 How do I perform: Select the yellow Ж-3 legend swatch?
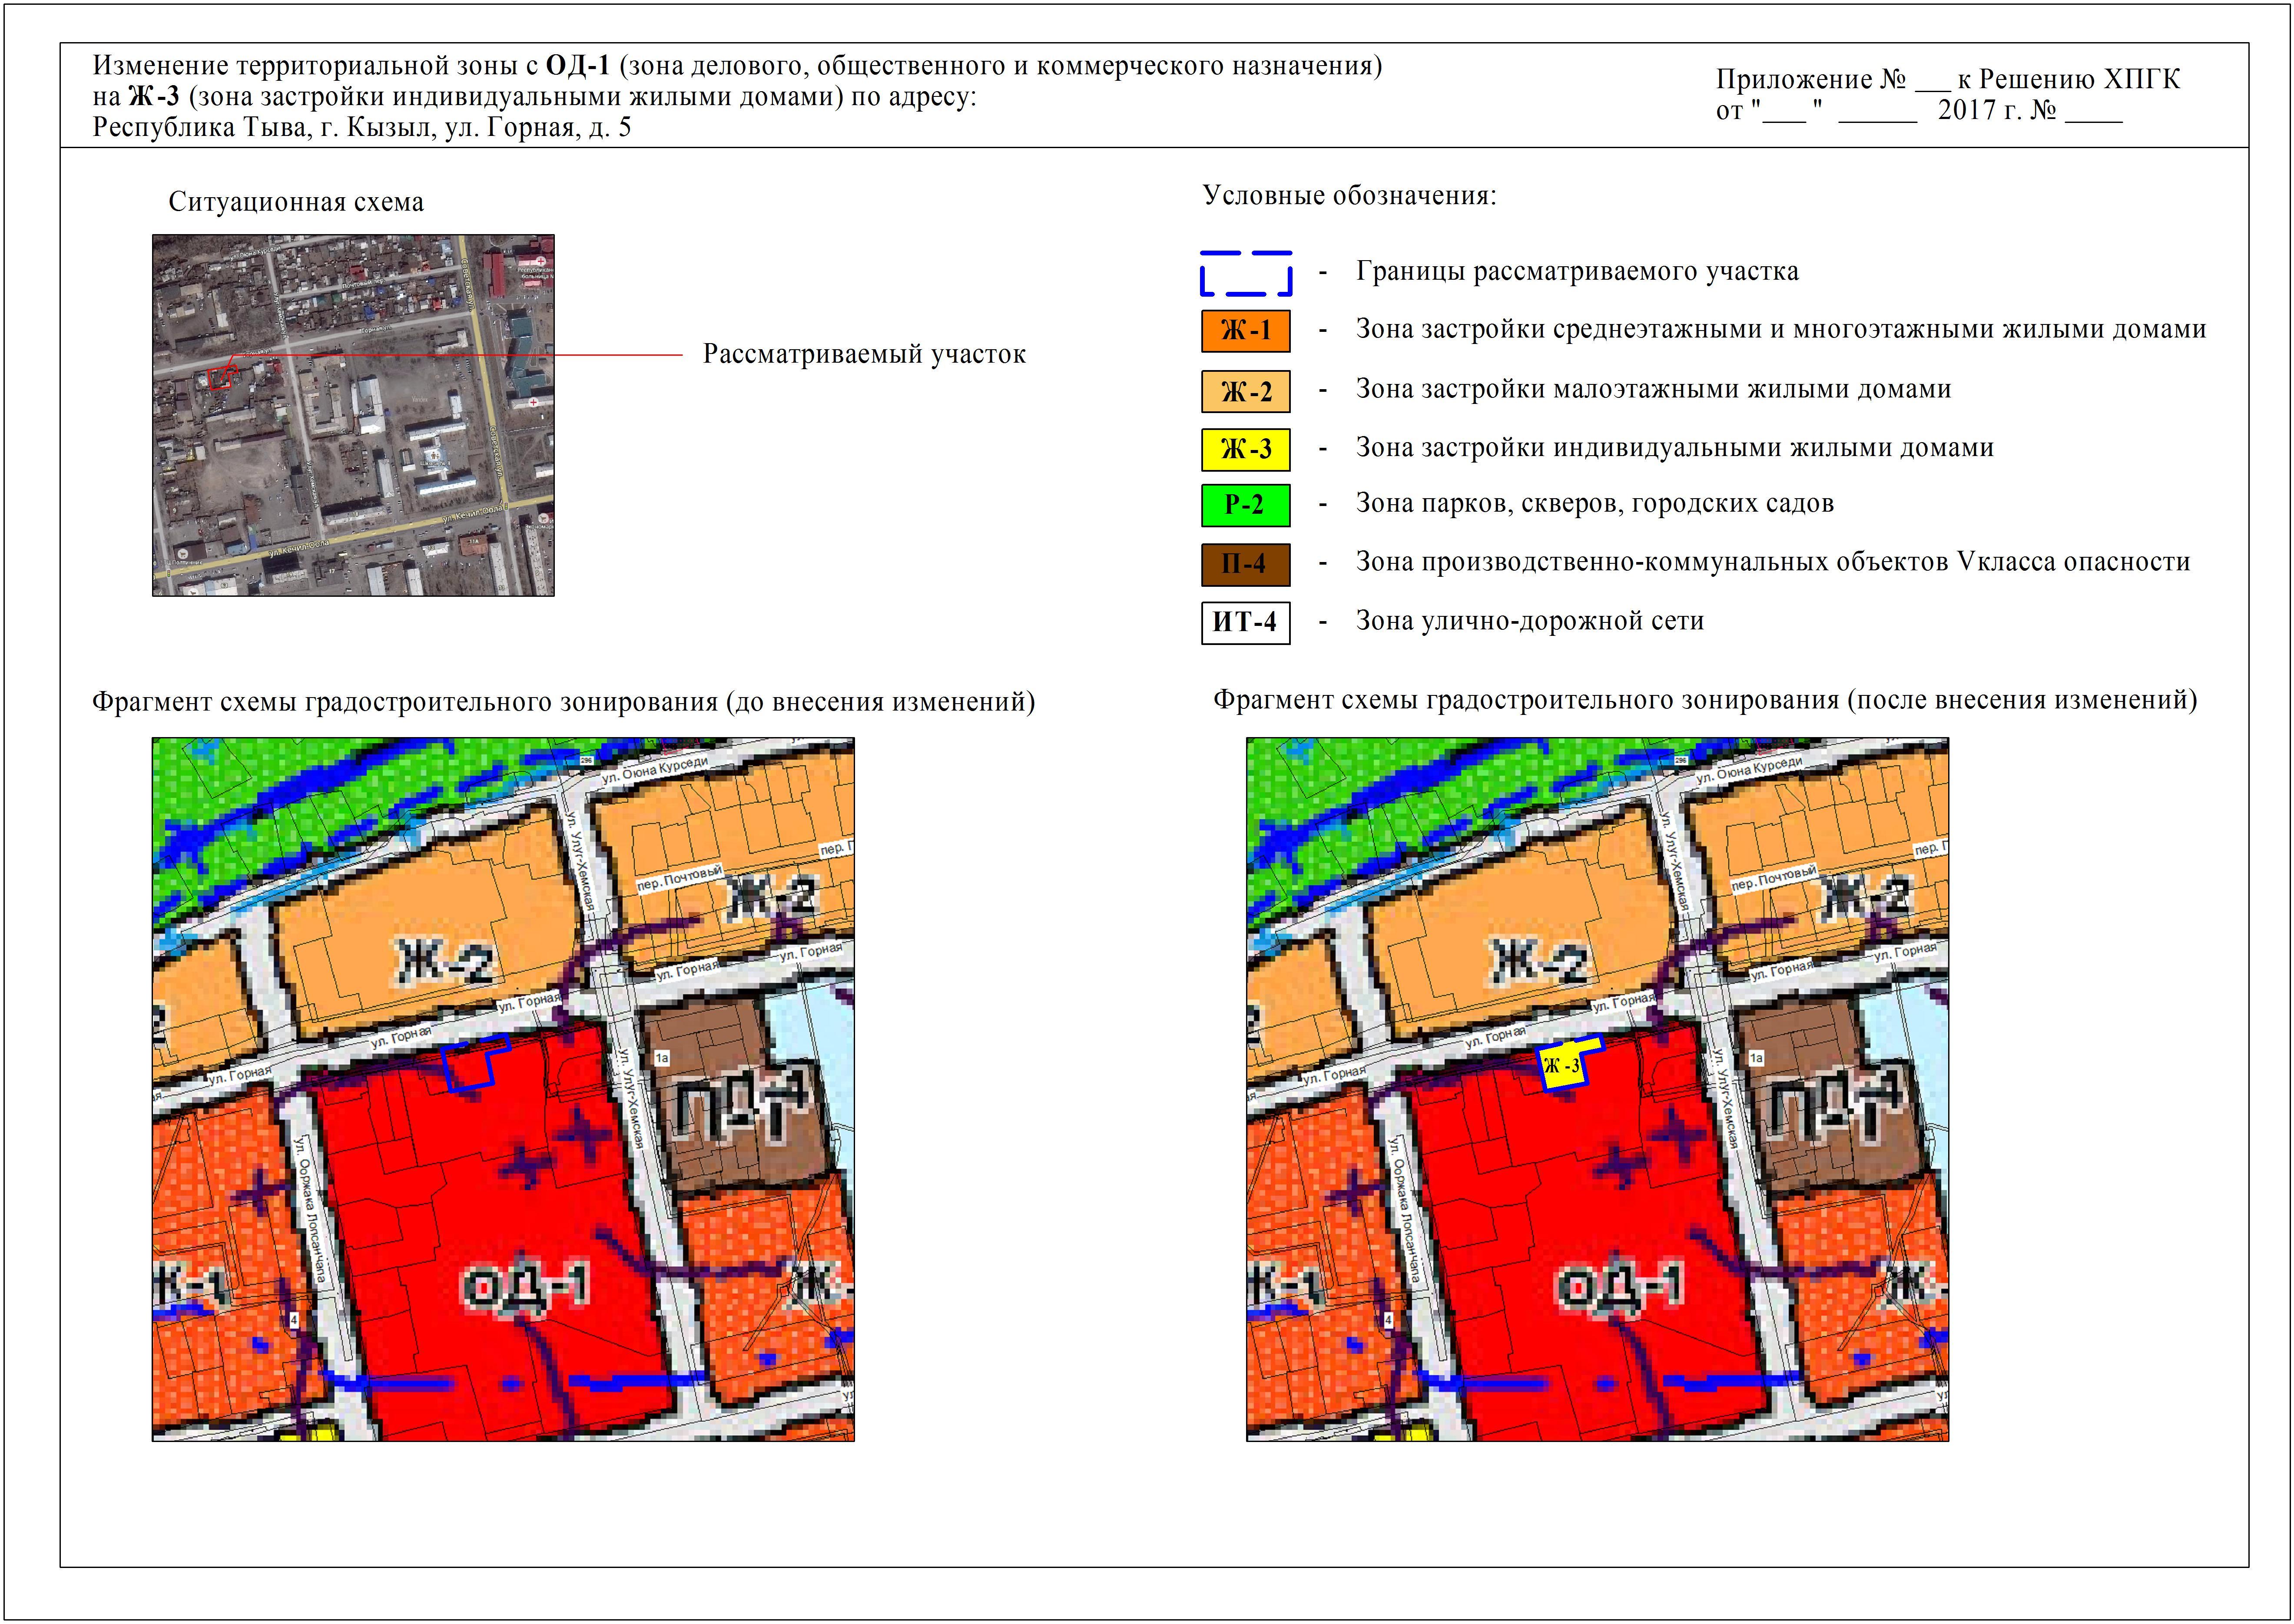[1245, 449]
